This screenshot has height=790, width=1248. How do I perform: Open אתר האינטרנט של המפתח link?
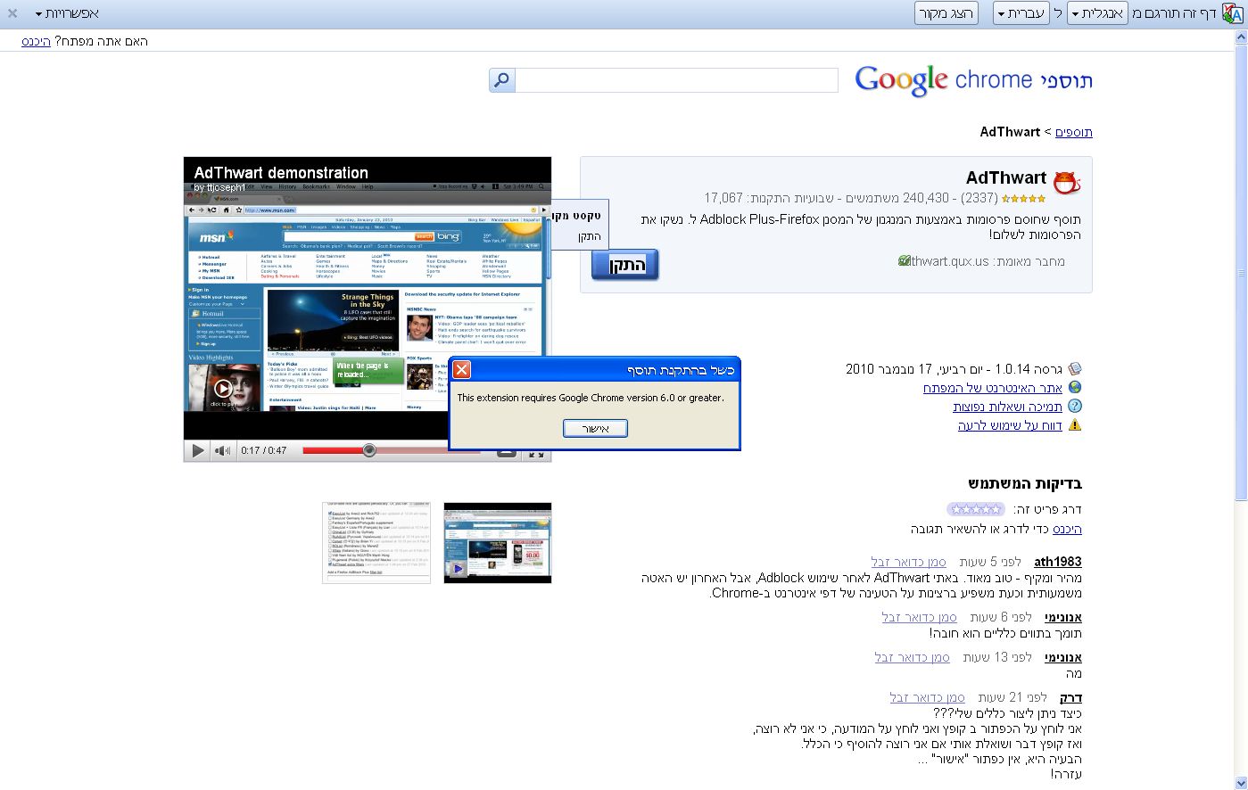pyautogui.click(x=993, y=388)
